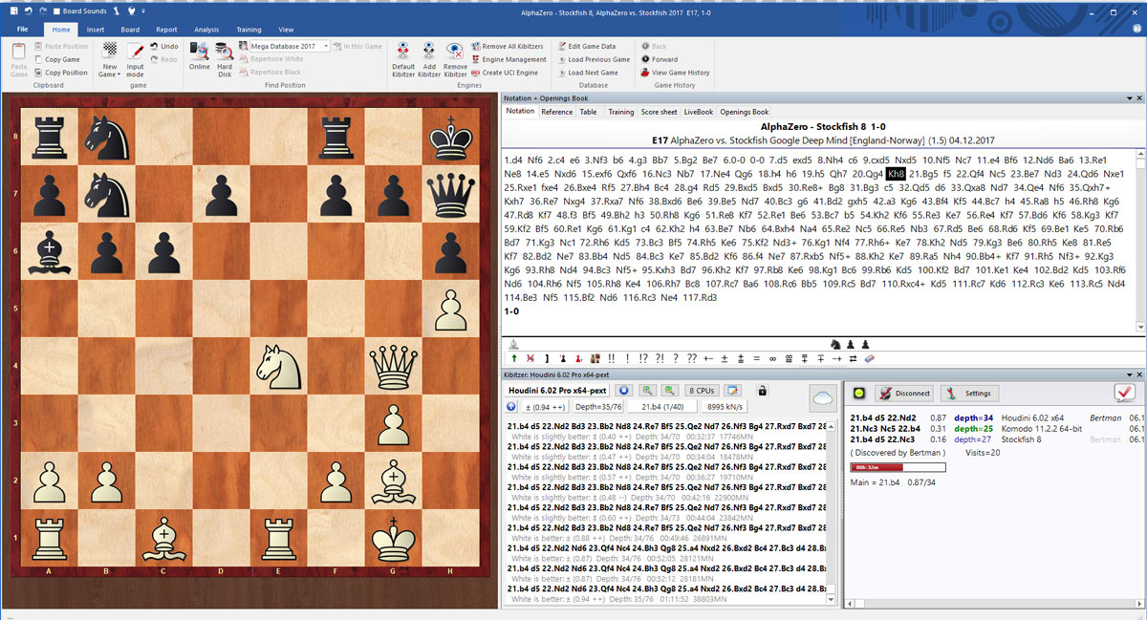Viewport: 1147px width, 620px height.
Task: Open the Mega Database 2017 dropdown
Action: pyautogui.click(x=326, y=46)
